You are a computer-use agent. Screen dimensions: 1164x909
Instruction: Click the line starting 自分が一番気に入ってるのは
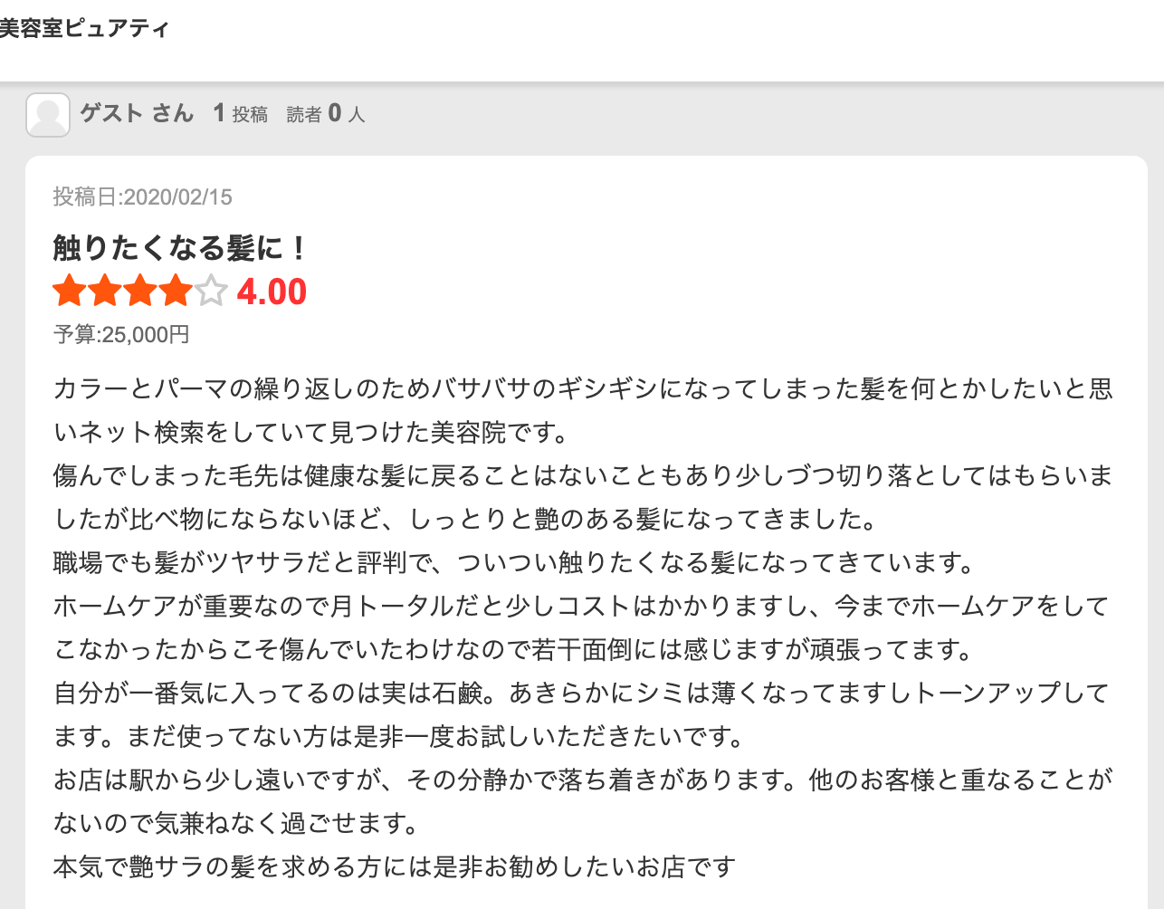581,693
